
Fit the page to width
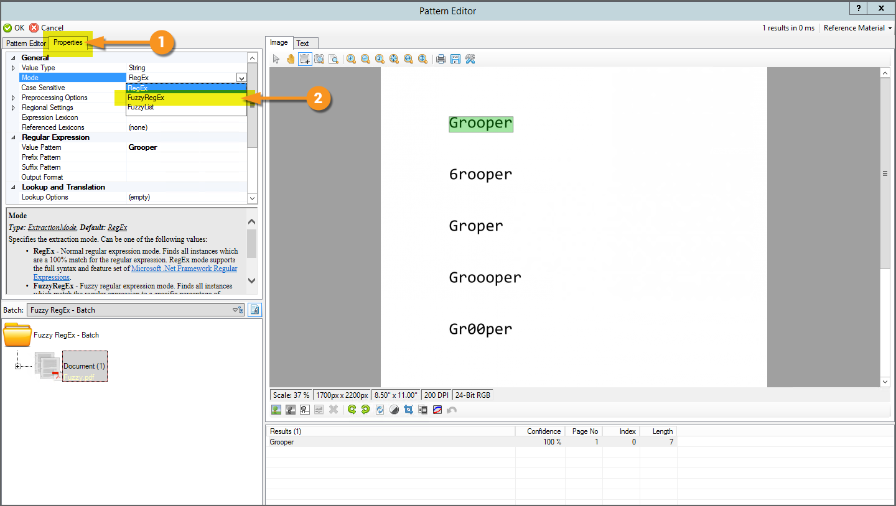408,59
